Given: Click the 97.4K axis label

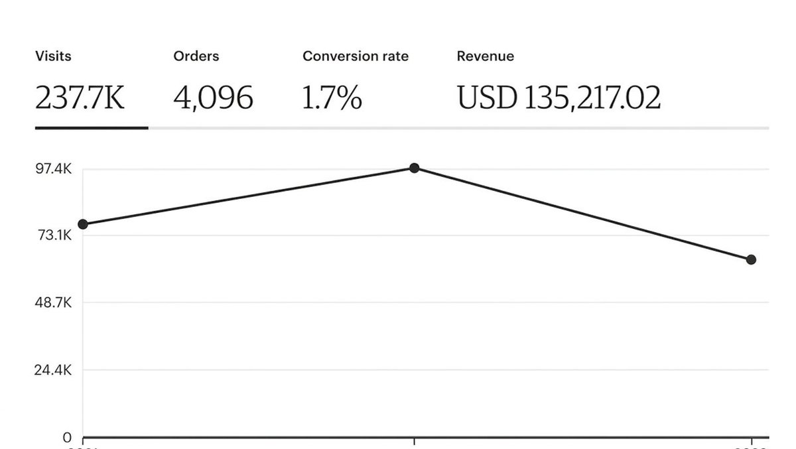Looking at the screenshot, I should click(x=53, y=169).
